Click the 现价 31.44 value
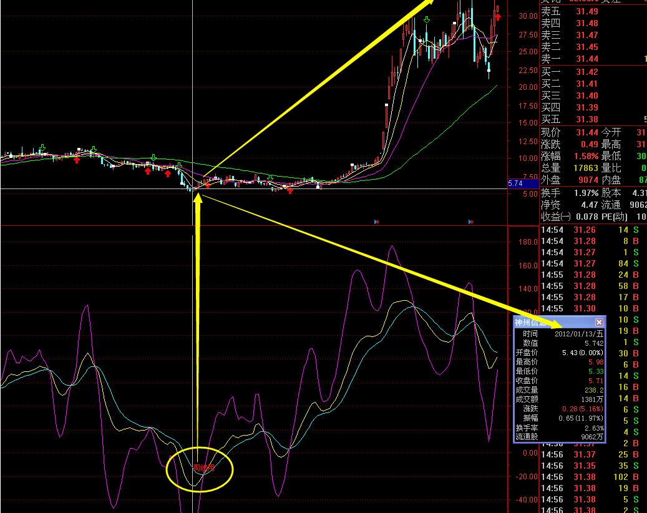The width and height of the screenshot is (647, 513). coord(586,132)
